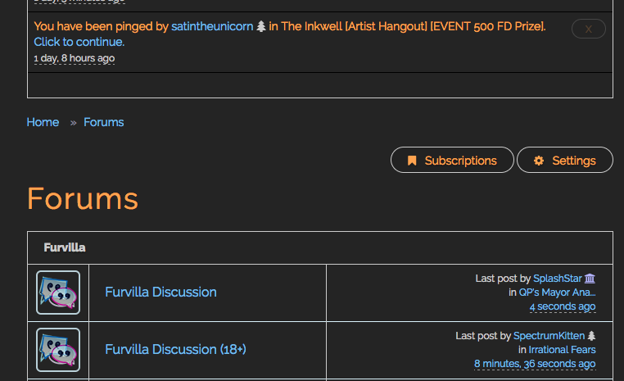Open the Furvilla Discussion (18+) forum icon
Viewport: 624px width, 381px height.
click(58, 350)
